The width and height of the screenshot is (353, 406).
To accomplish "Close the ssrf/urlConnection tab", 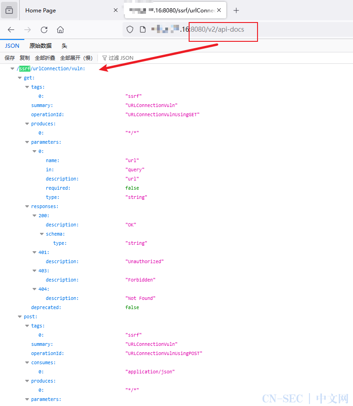I will pyautogui.click(x=219, y=10).
